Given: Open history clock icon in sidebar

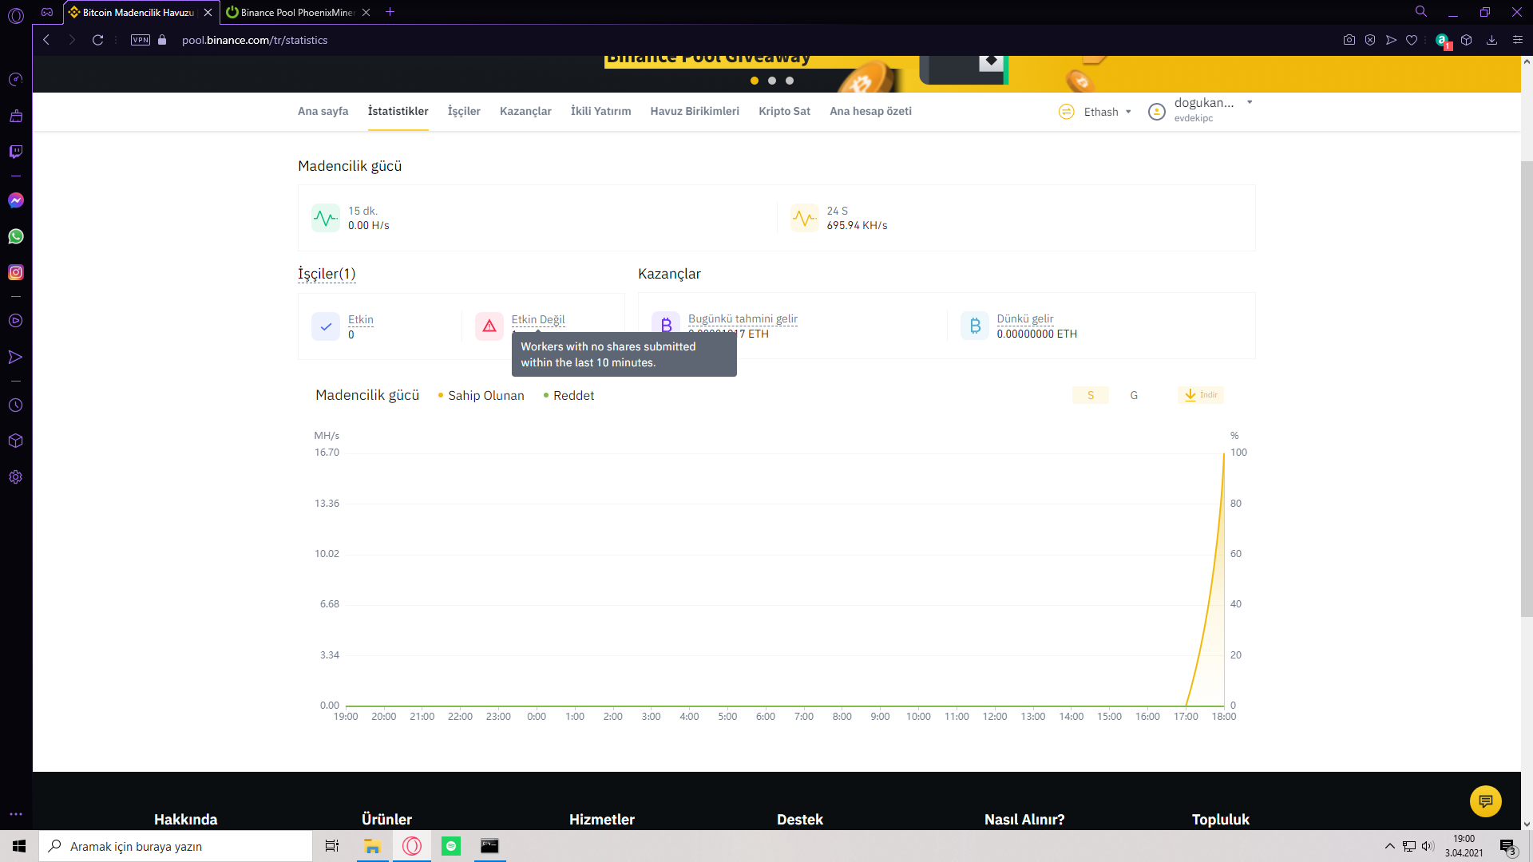Looking at the screenshot, I should (16, 405).
